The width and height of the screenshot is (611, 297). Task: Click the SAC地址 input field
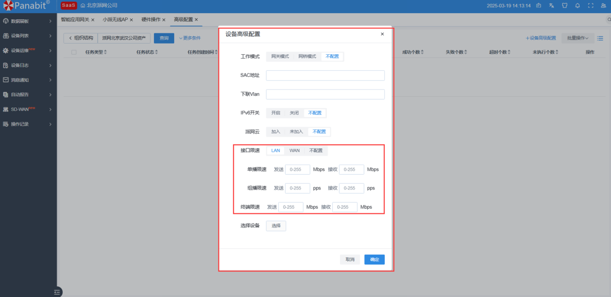click(x=325, y=76)
